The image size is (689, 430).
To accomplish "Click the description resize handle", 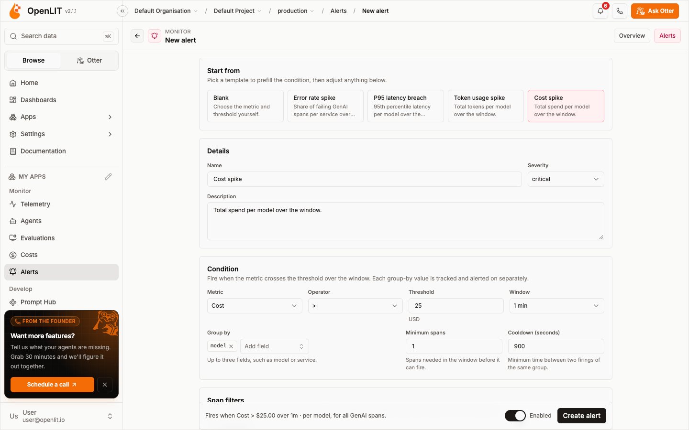I will pos(601,237).
